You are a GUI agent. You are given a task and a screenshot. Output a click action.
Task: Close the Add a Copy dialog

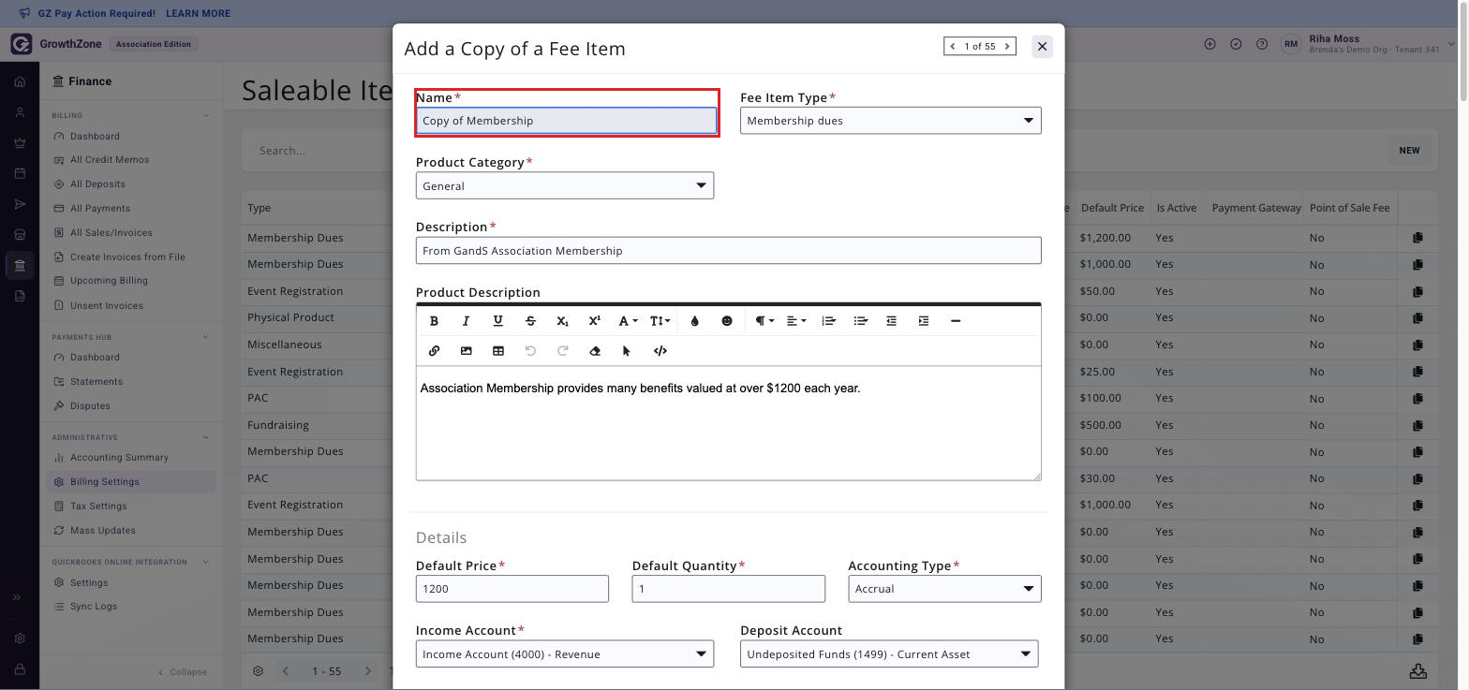(x=1042, y=46)
